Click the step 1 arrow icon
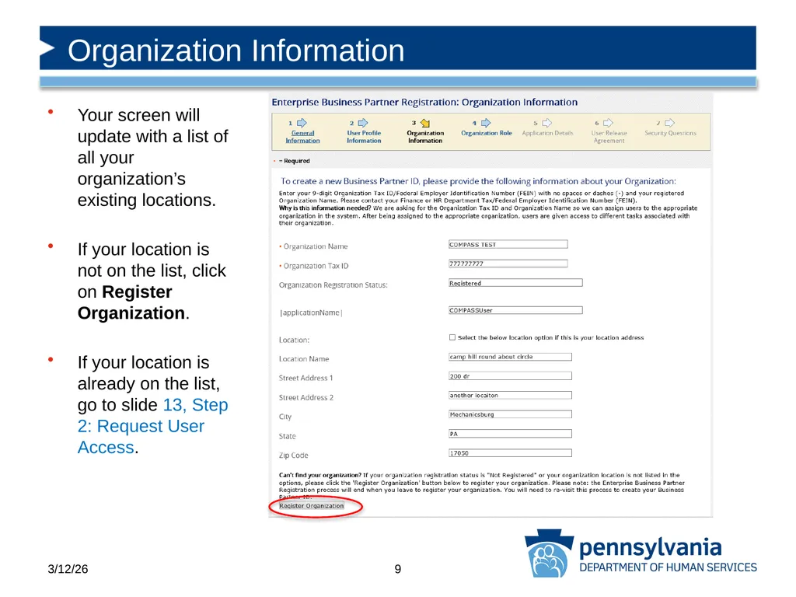 302,123
